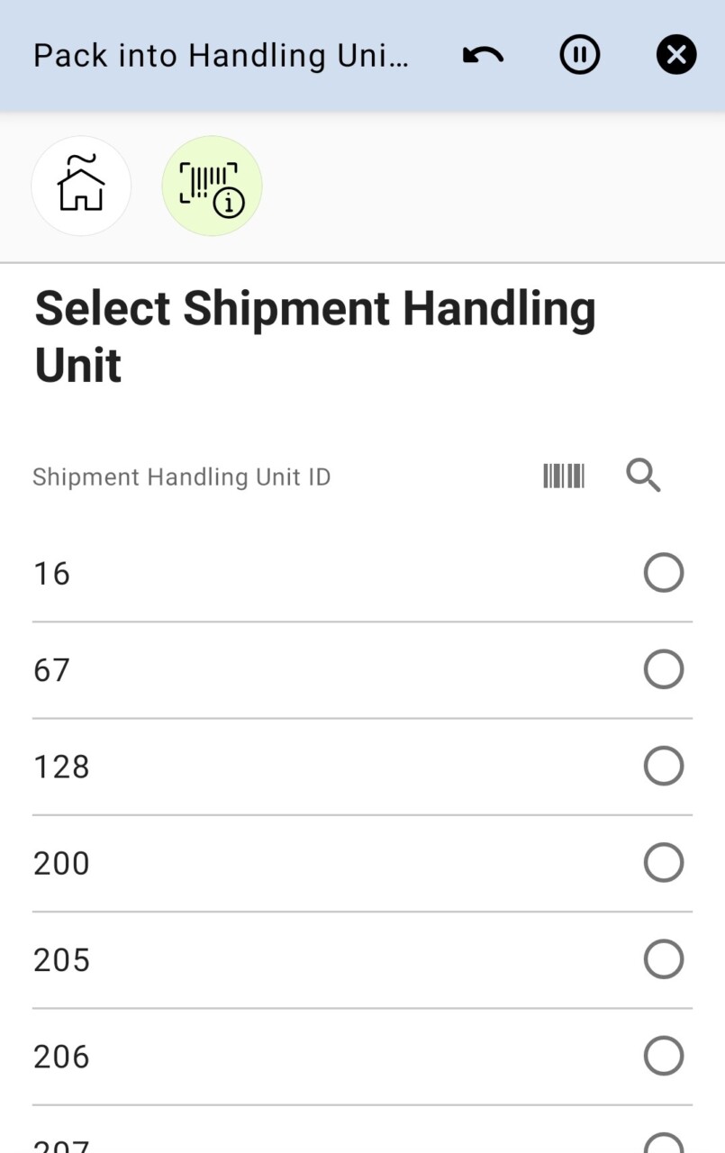Go to the home screen icon
Screen dimensions: 725x1153
[x=81, y=186]
